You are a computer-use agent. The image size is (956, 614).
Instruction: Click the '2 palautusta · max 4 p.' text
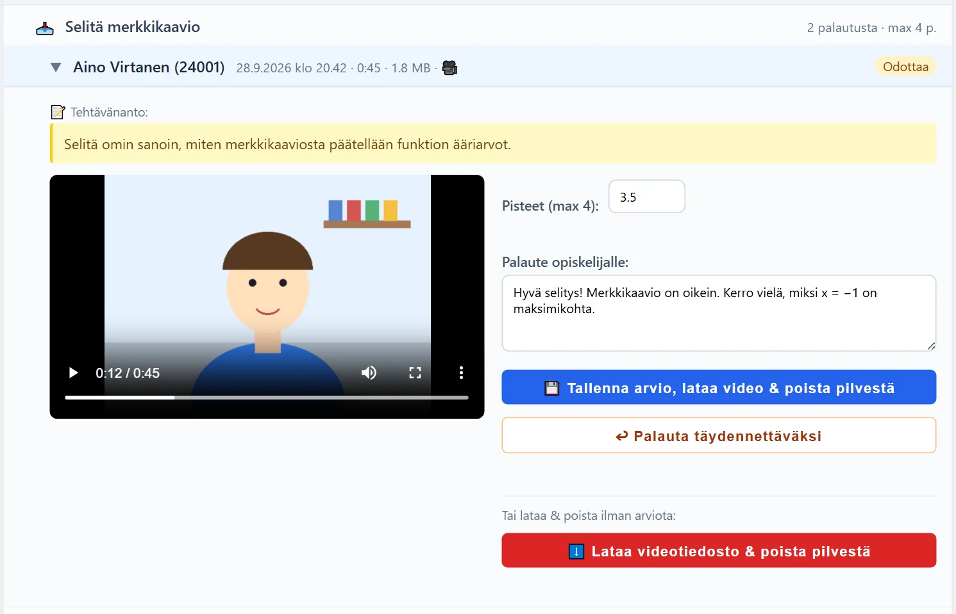coord(871,28)
